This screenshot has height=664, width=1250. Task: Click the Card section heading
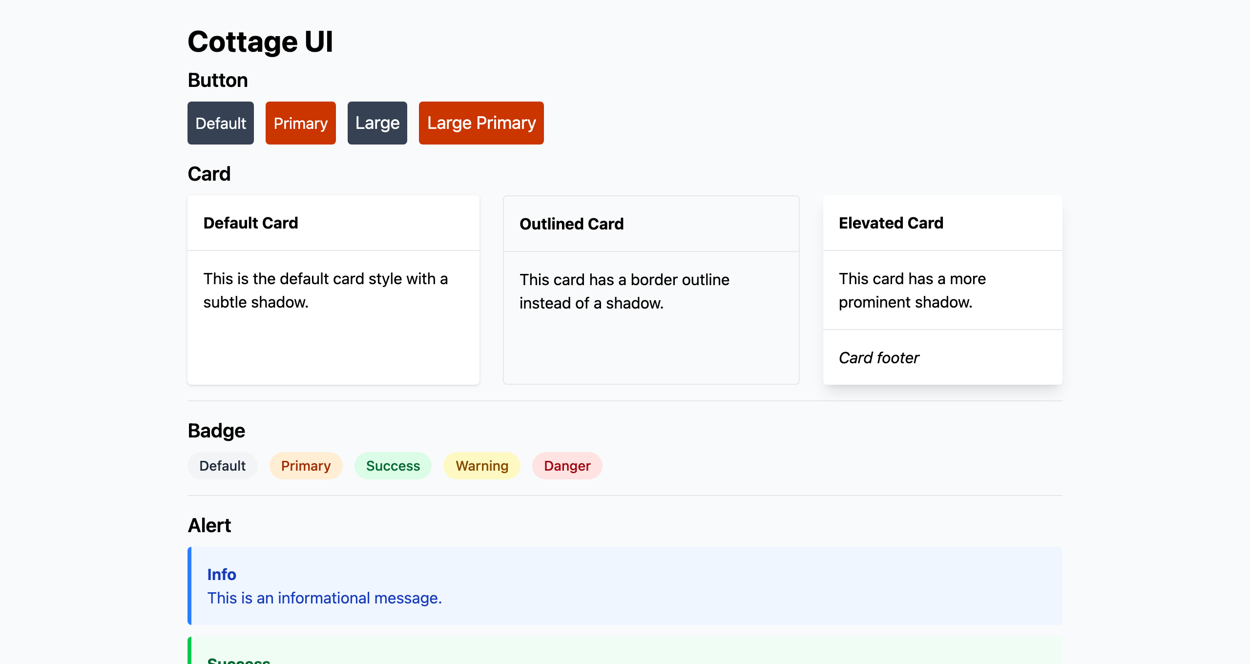point(209,174)
